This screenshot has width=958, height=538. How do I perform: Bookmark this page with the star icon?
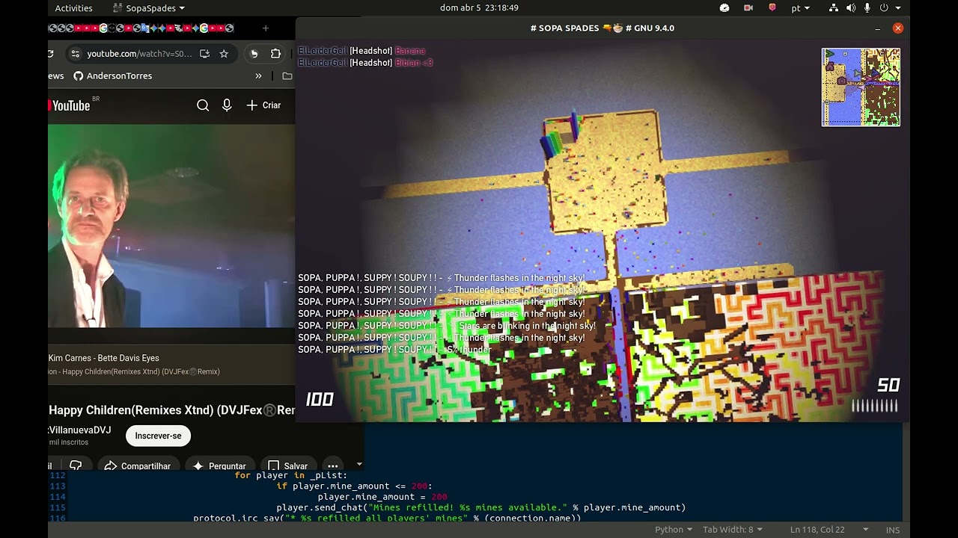click(224, 54)
